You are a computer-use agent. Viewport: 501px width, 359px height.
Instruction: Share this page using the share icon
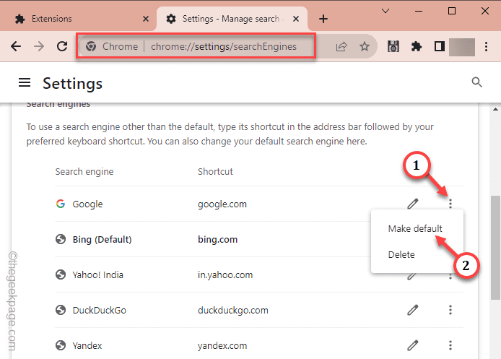point(341,47)
